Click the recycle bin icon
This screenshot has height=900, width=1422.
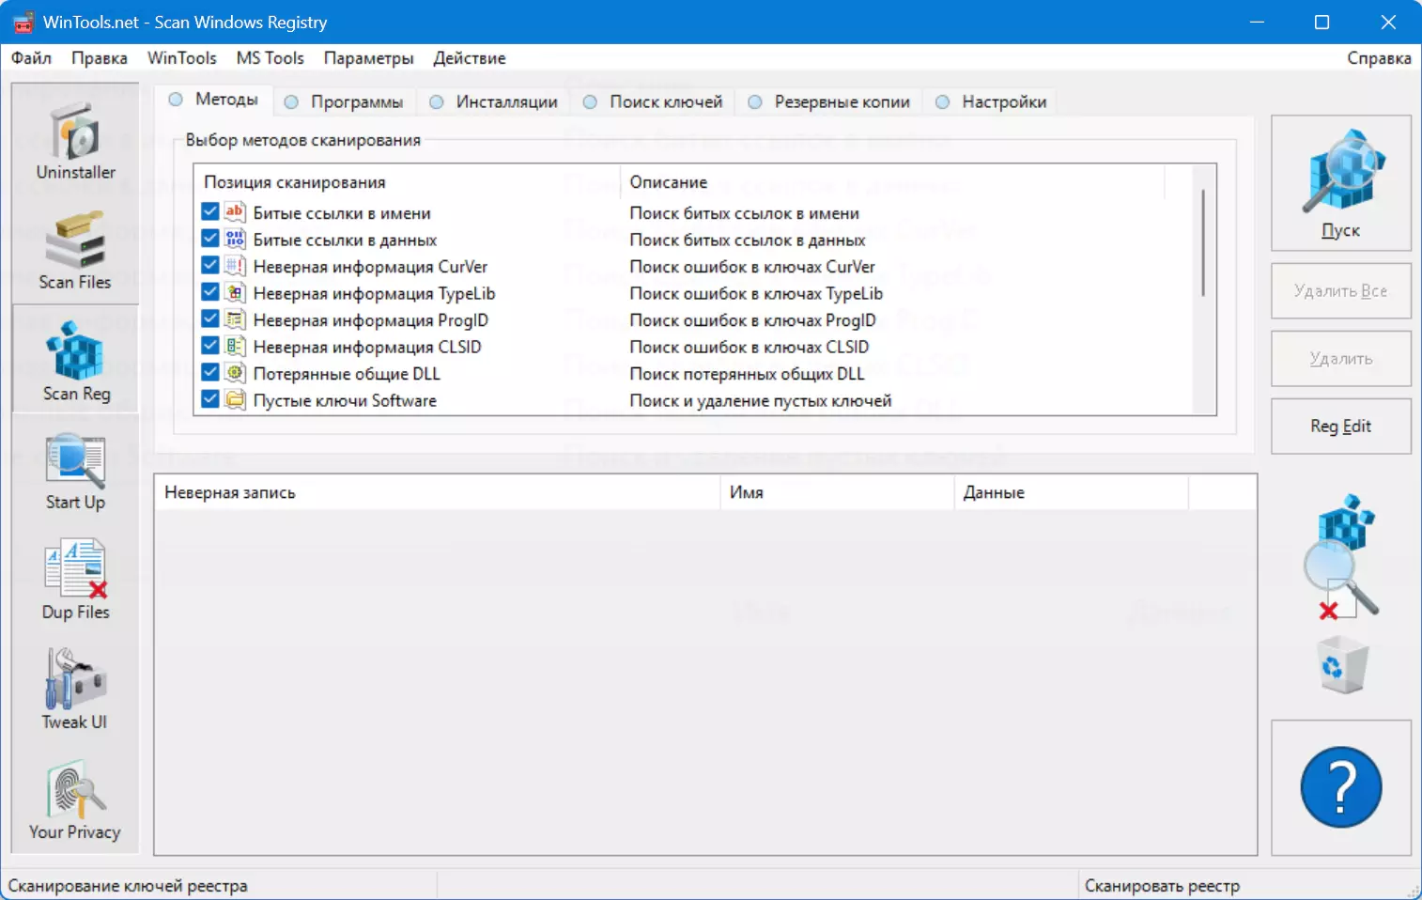(1343, 664)
